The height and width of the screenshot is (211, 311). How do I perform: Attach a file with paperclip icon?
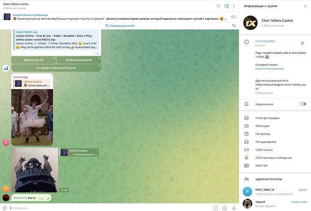(x=4, y=208)
